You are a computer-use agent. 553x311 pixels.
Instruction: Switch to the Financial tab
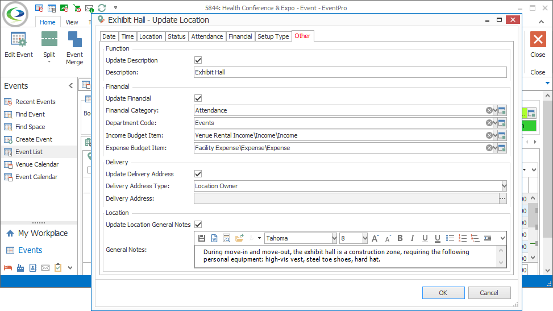tap(240, 36)
